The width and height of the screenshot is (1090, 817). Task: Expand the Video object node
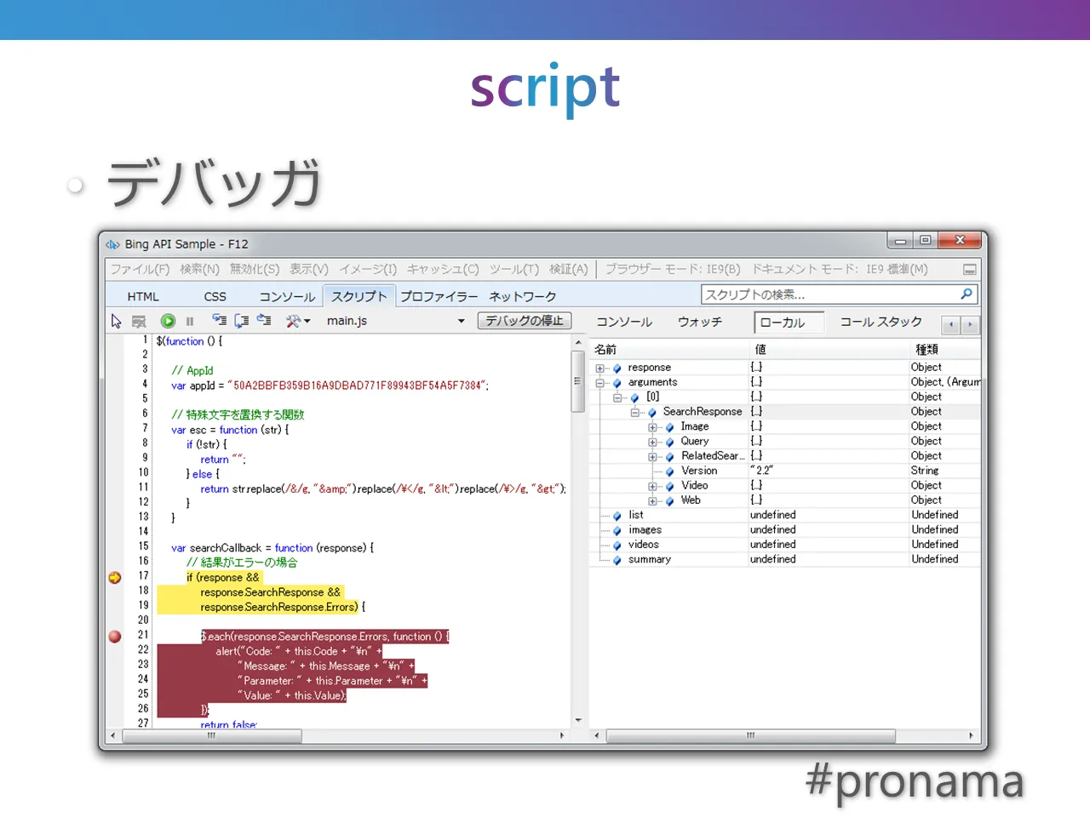pos(653,486)
